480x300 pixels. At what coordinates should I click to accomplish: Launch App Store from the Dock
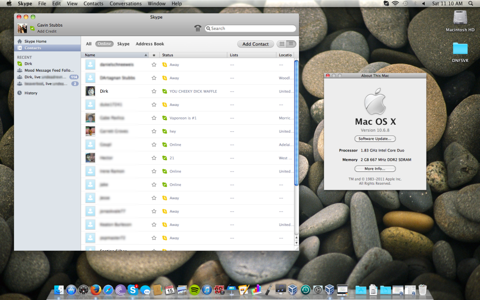[71, 290]
